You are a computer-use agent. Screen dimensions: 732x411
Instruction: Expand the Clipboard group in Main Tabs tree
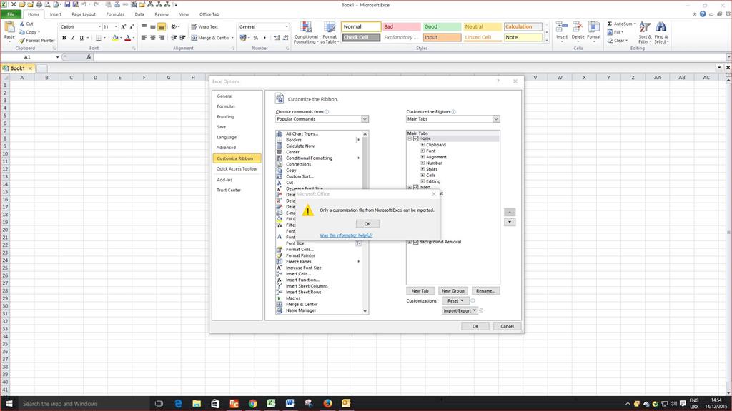(x=422, y=145)
